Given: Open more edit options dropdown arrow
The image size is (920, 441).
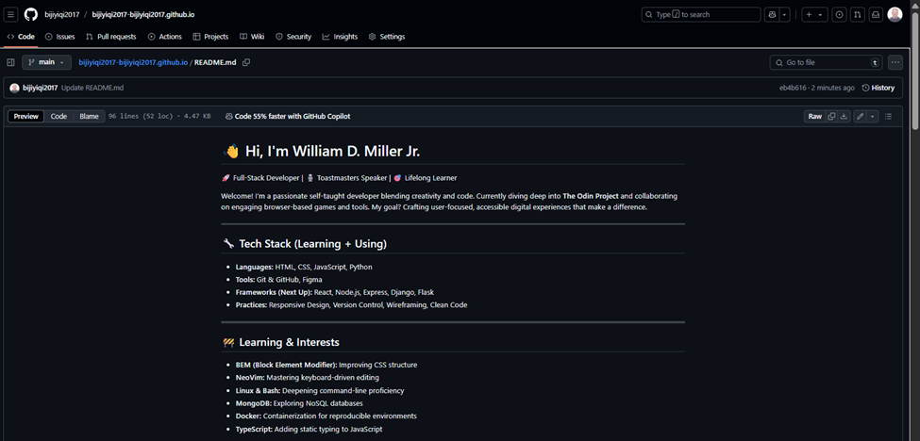Looking at the screenshot, I should pyautogui.click(x=873, y=117).
